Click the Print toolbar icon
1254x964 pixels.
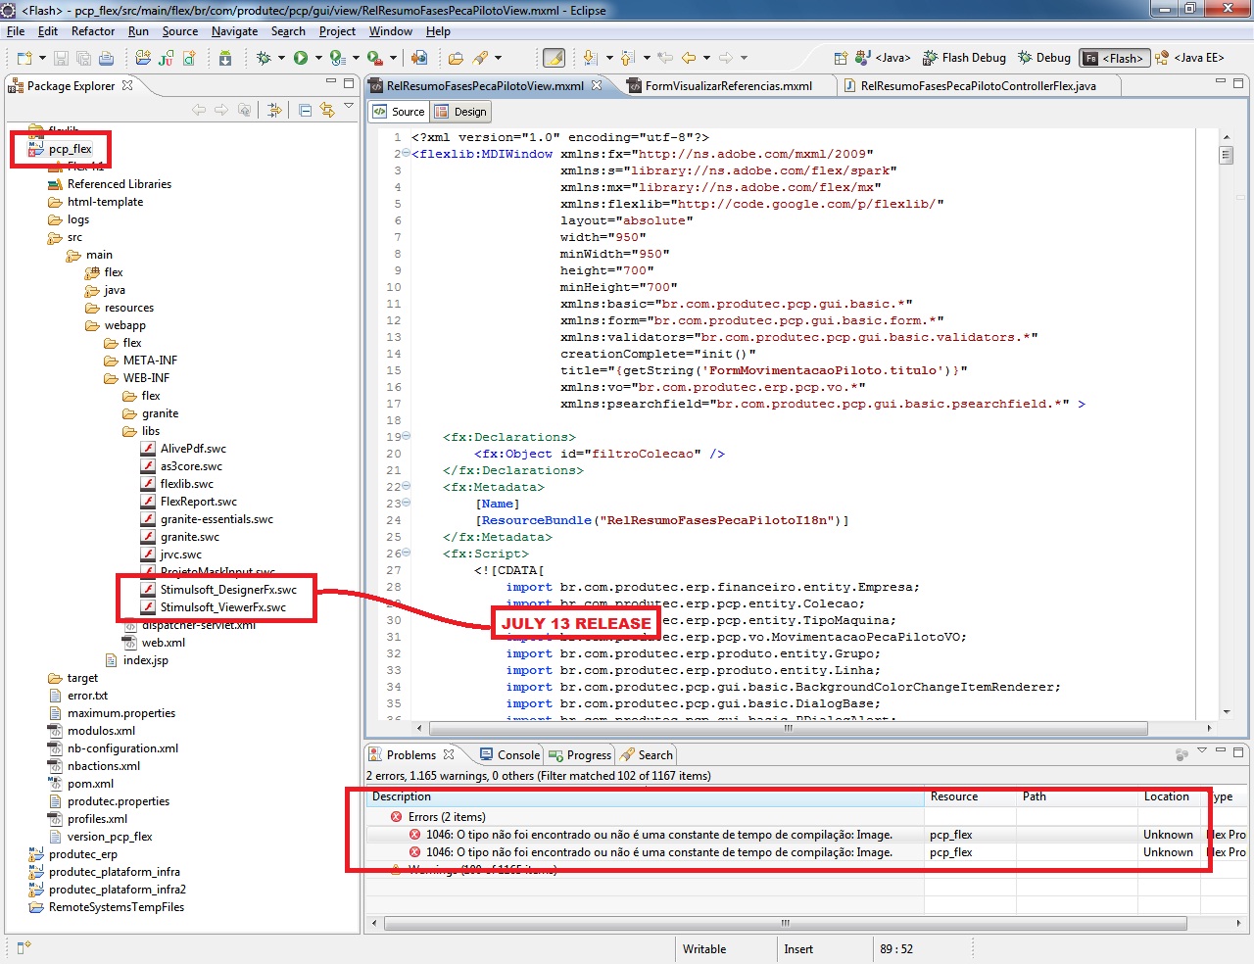tap(106, 58)
